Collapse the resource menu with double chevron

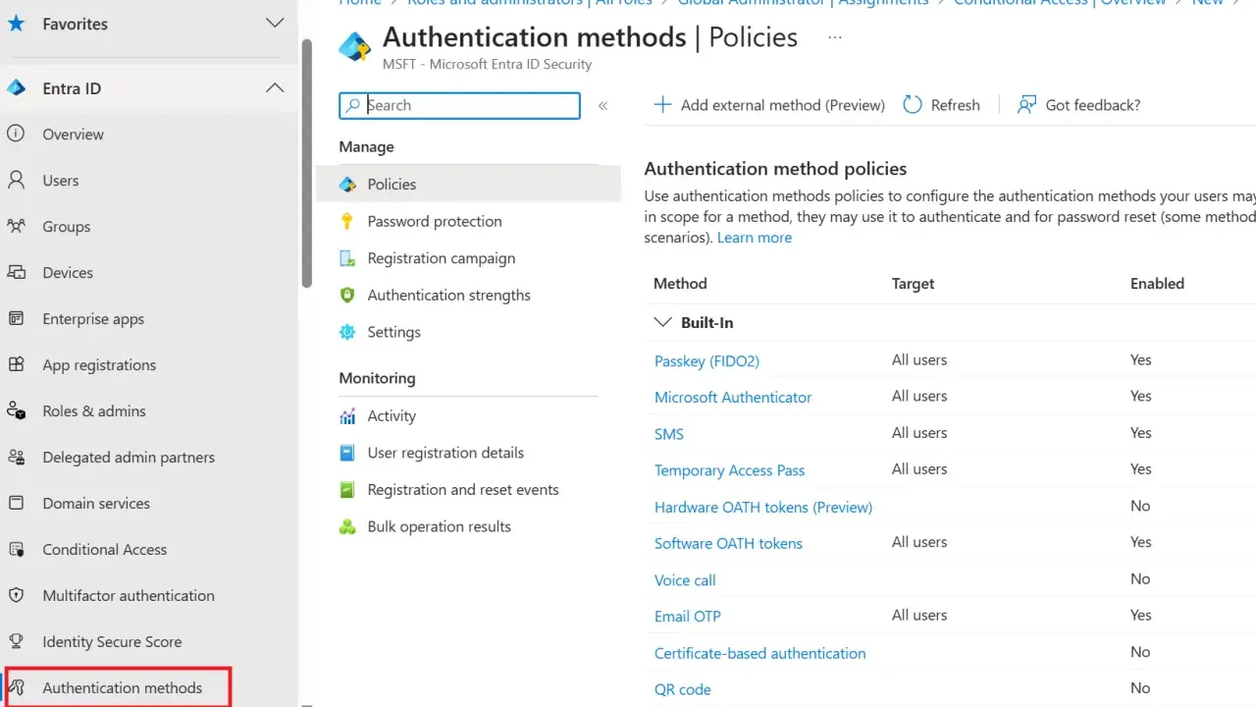click(x=603, y=105)
